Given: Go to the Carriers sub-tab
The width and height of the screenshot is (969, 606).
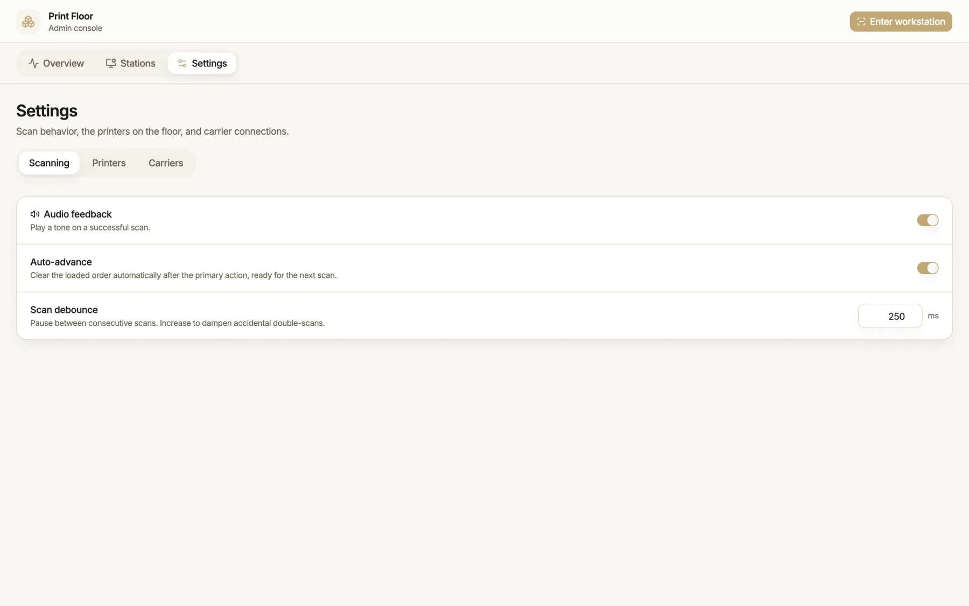Looking at the screenshot, I should point(166,163).
